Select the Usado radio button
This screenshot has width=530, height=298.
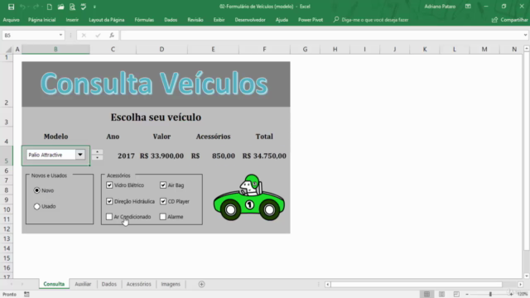(36, 206)
